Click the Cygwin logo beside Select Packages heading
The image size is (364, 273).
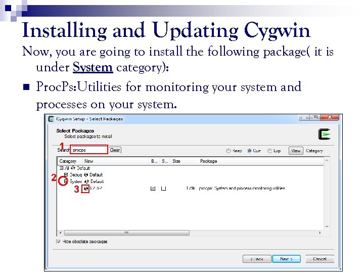tap(324, 134)
